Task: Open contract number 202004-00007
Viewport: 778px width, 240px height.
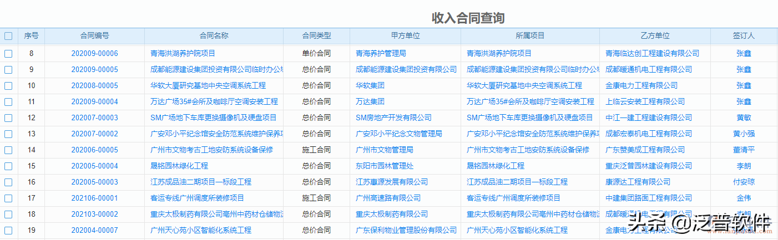Action: point(94,231)
